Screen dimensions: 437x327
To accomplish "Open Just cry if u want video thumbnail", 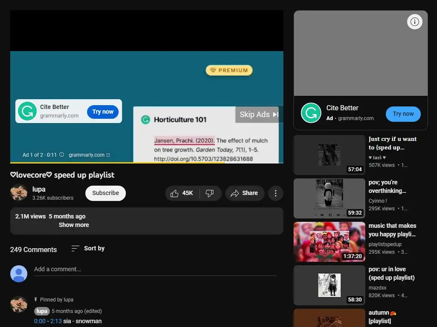I will [329, 155].
